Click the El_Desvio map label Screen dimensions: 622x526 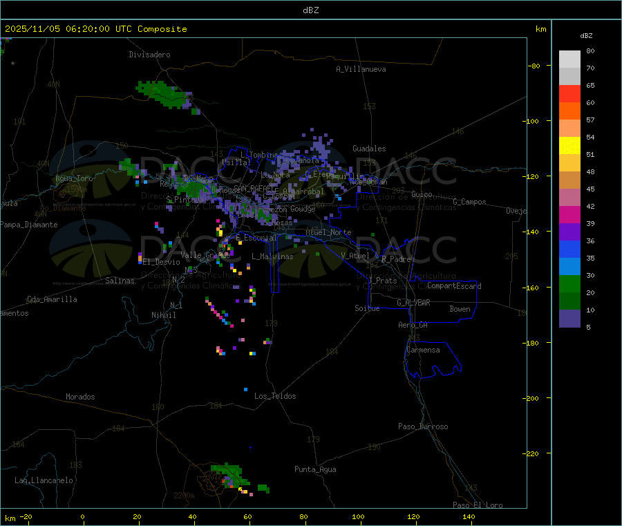pos(162,262)
